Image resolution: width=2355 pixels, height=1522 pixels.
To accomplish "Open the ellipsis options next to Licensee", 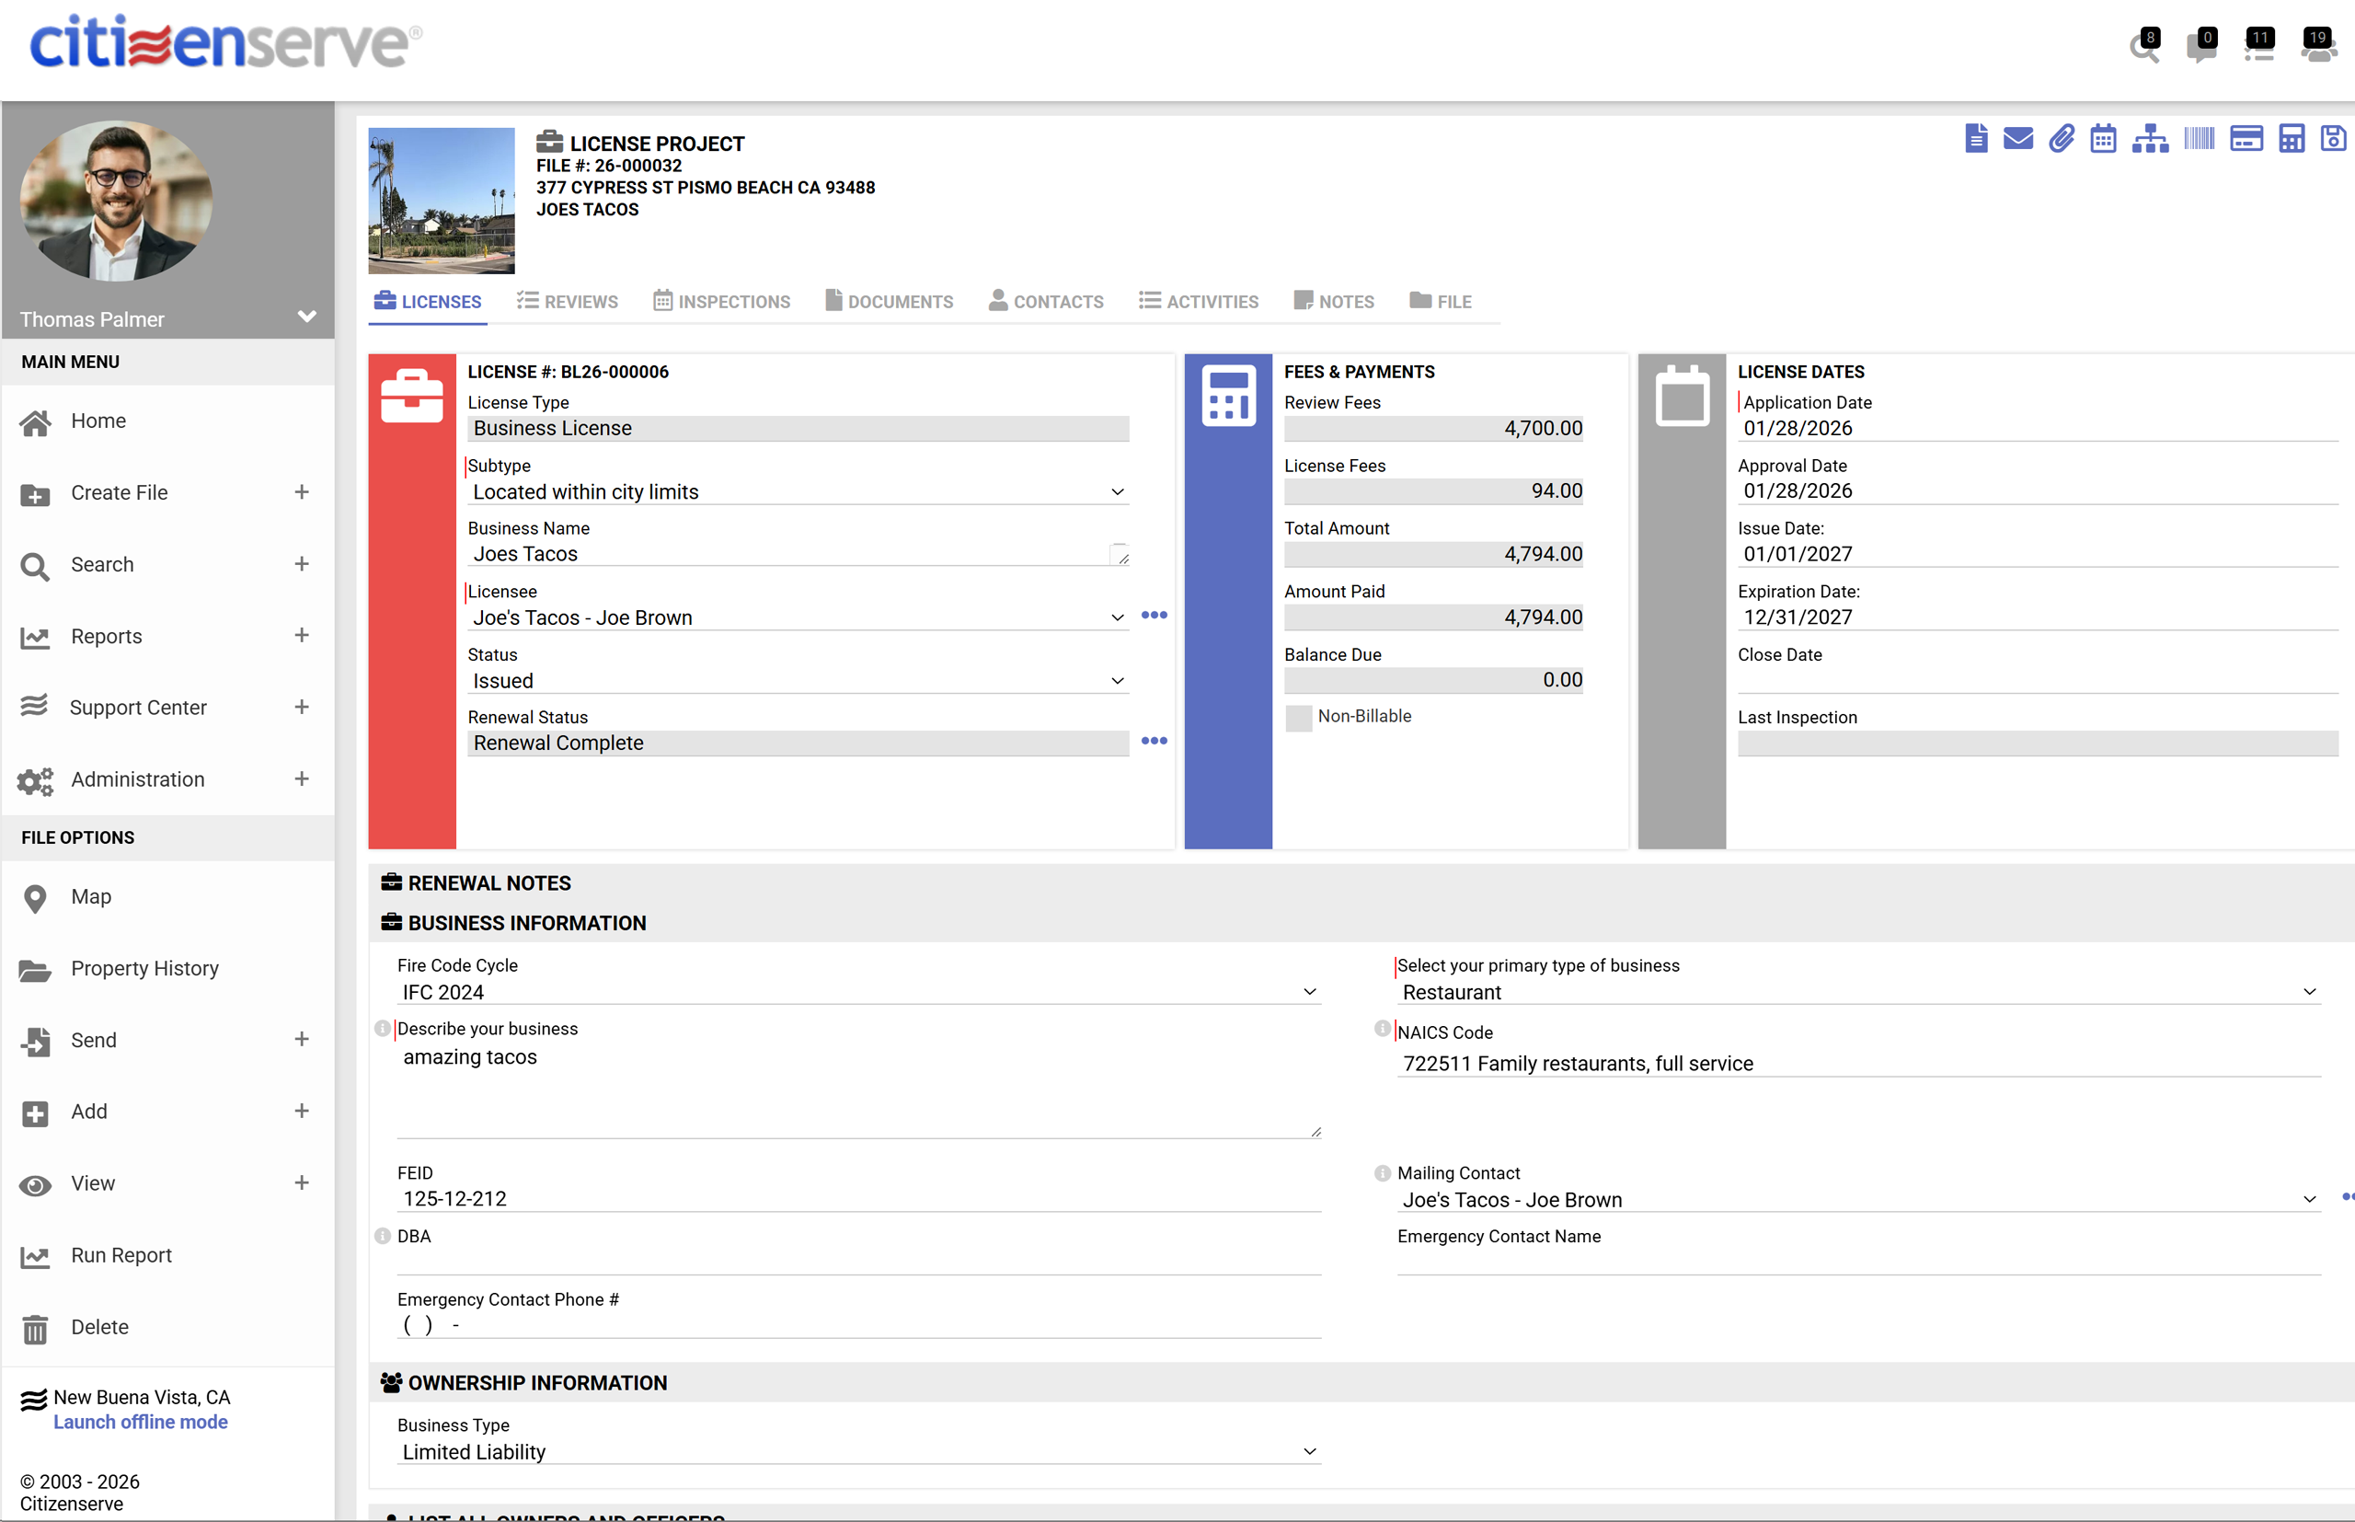I will tap(1154, 615).
